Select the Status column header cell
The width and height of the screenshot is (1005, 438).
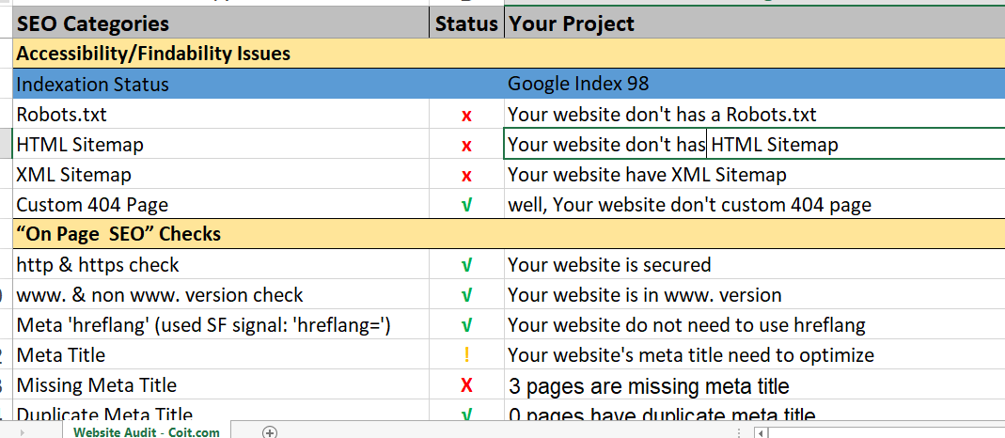[x=466, y=23]
